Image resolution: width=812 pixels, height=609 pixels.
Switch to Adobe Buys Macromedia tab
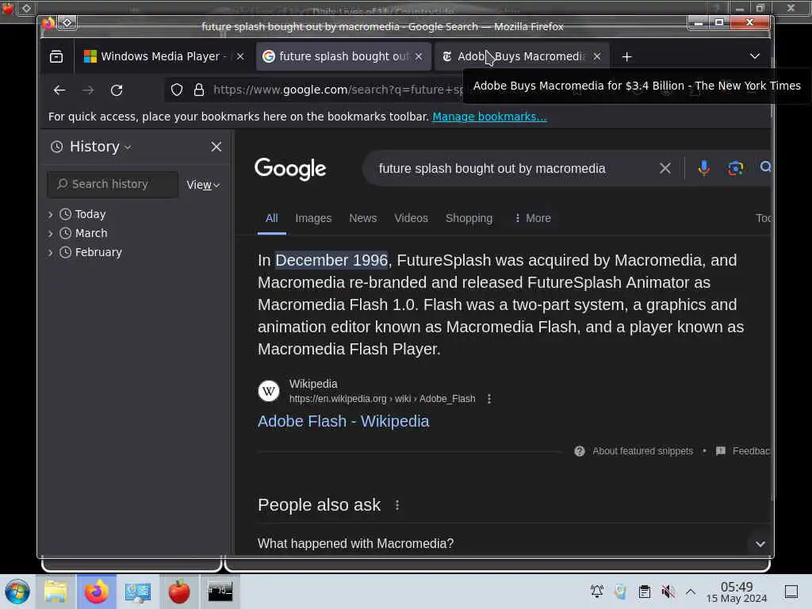pos(522,56)
